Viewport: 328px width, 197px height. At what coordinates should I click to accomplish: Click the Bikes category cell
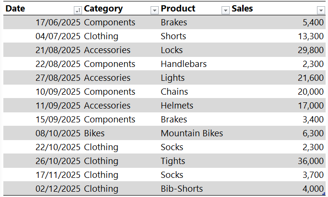click(94, 133)
